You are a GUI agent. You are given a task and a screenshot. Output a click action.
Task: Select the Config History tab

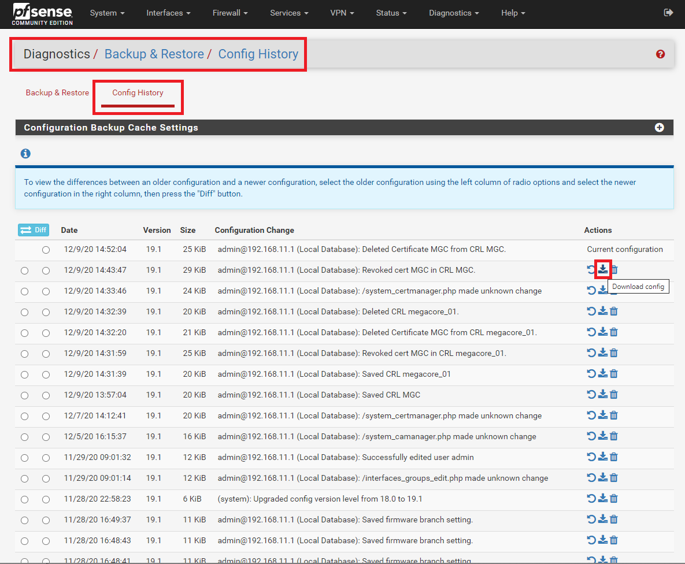click(138, 92)
